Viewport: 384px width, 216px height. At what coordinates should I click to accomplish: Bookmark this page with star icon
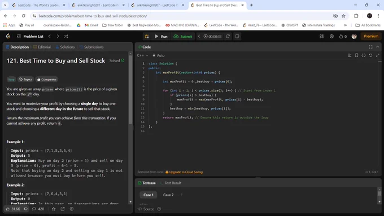[343, 16]
